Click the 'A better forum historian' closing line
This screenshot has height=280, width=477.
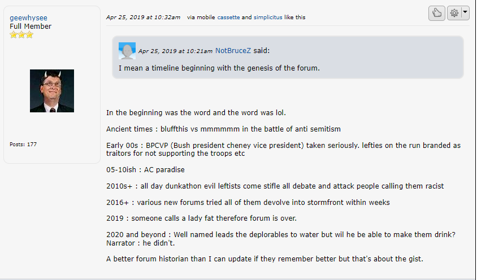point(264,259)
